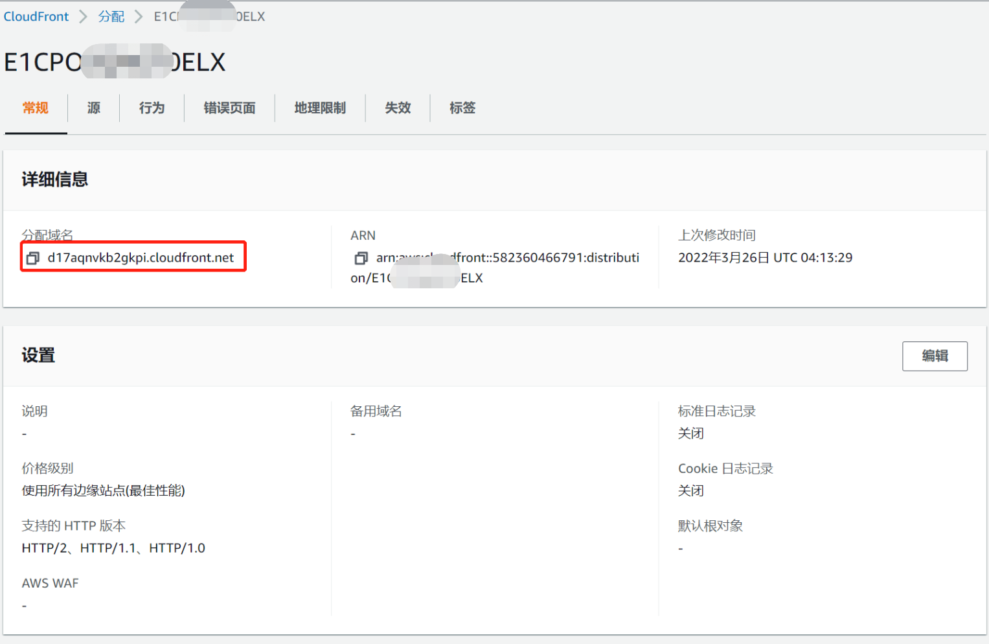Click the HTTP/2、HTTP/1.1、HTTP/1.0 value
Viewport: 989px width, 644px height.
click(113, 548)
